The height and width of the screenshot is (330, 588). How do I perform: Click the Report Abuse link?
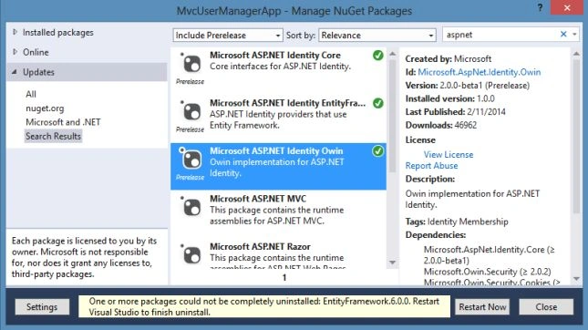[431, 166]
